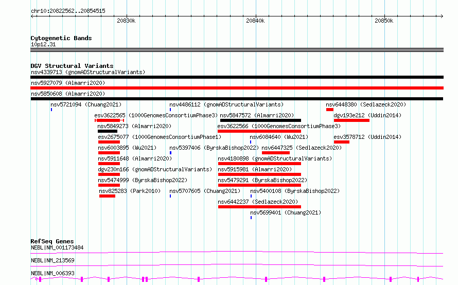This screenshot has height=285, width=458.
Task: Select the NEBL|NM_213569 transcript label
Action: point(52,260)
